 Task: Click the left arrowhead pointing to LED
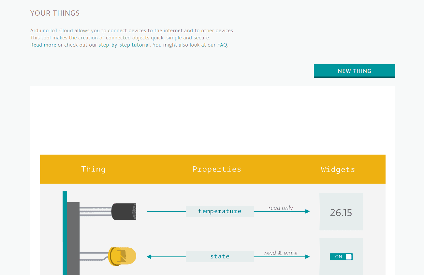click(149, 257)
